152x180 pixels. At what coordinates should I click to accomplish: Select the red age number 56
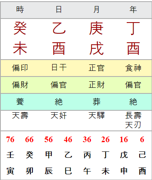pos(49,139)
